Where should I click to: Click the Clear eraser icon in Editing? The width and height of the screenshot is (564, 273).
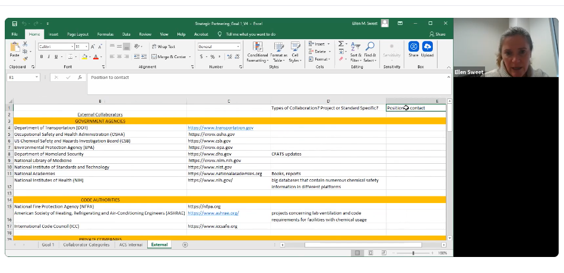341,59
